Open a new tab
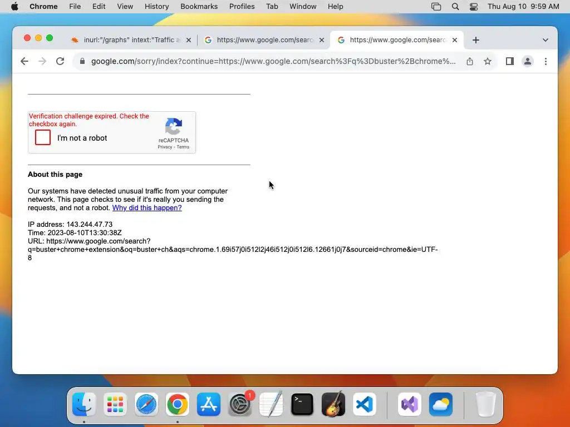 476,40
